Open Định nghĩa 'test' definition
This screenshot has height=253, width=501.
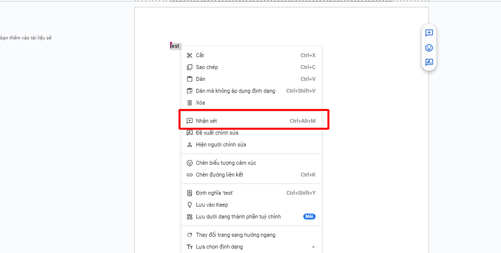coord(215,193)
